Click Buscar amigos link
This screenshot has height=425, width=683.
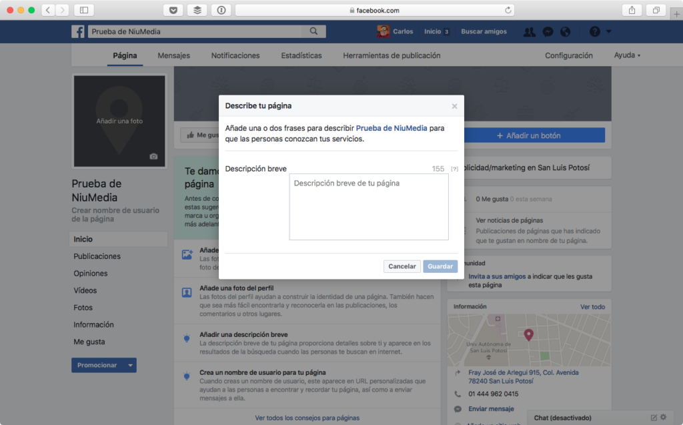click(x=484, y=31)
